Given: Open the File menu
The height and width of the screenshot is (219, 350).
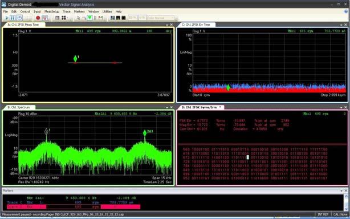Looking at the screenshot, I should 6,11.
